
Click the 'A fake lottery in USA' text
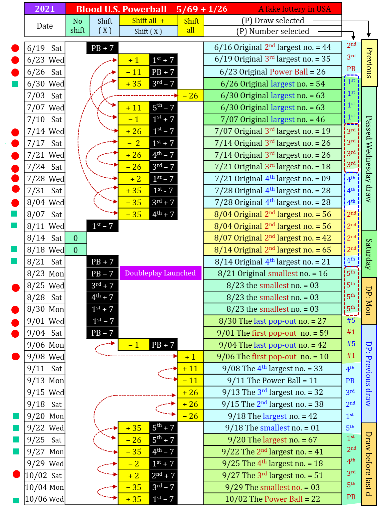pos(295,9)
